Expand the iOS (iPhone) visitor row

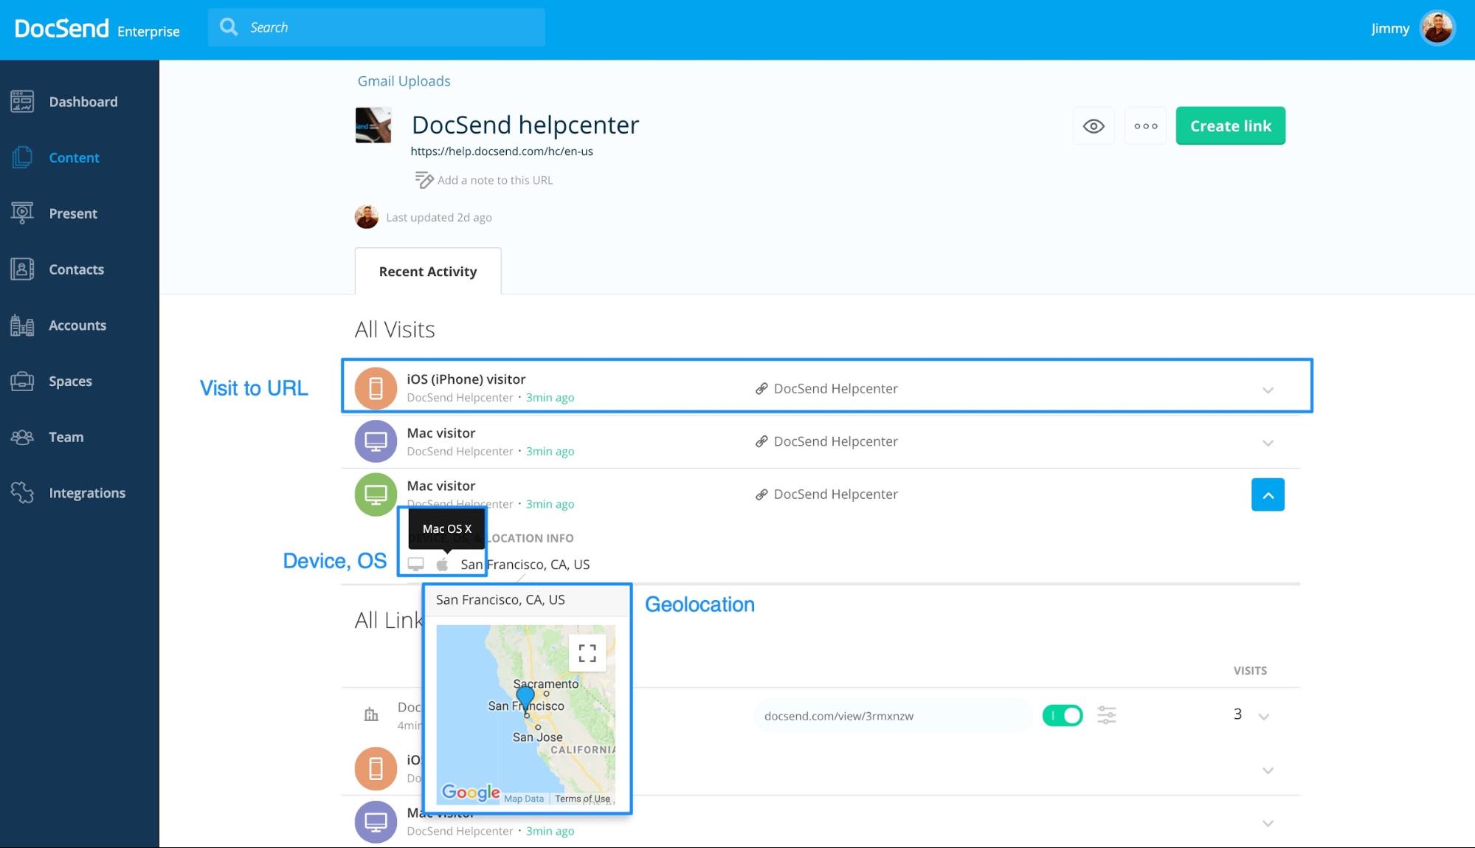1268,390
